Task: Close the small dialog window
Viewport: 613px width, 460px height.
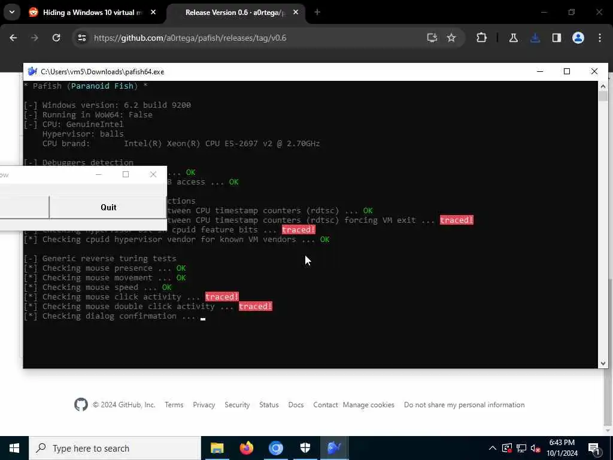Action: click(153, 174)
